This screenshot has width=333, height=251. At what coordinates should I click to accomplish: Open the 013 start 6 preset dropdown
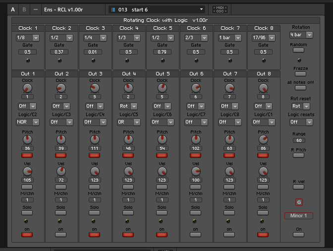click(157, 9)
